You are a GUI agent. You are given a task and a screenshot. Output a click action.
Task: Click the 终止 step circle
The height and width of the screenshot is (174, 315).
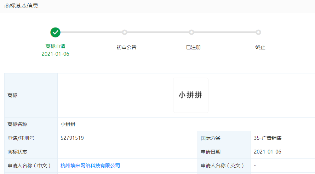pos(258,32)
